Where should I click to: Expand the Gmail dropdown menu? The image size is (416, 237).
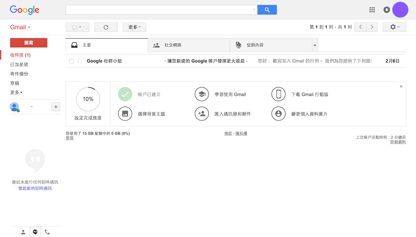pyautogui.click(x=20, y=27)
